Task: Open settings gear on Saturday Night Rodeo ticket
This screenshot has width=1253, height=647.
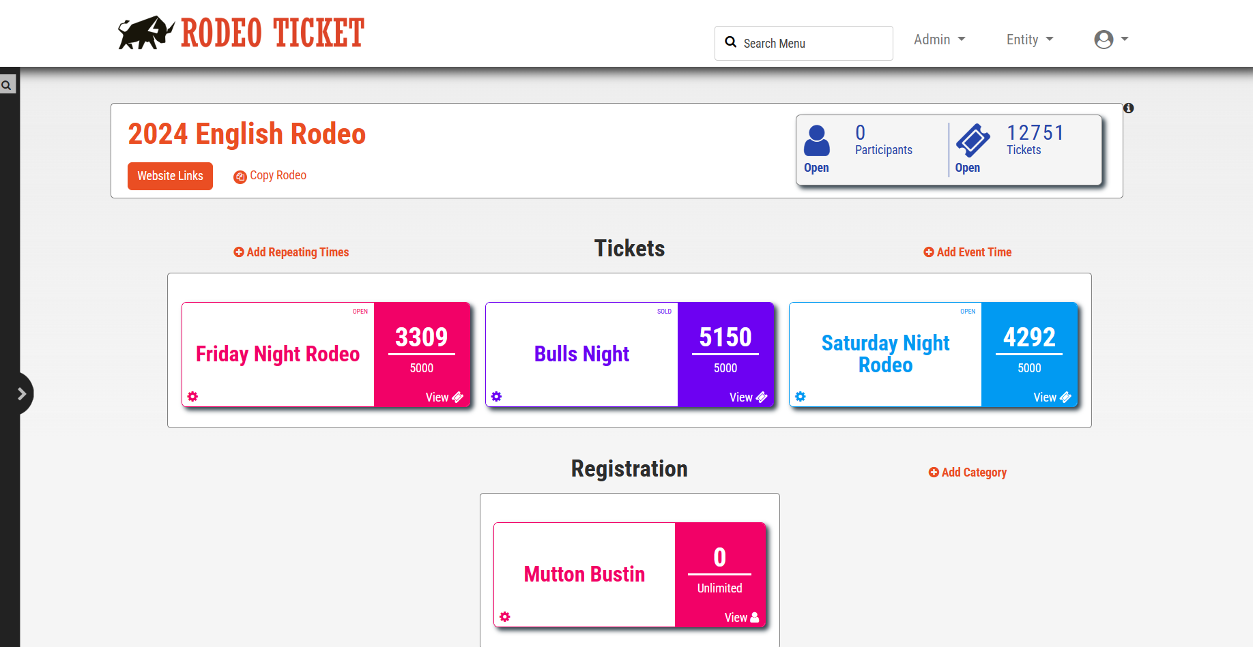Action: click(x=801, y=396)
